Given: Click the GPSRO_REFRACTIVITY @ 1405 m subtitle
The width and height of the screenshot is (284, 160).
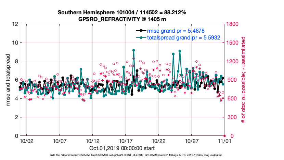Looking at the screenshot, I should tap(122, 19).
